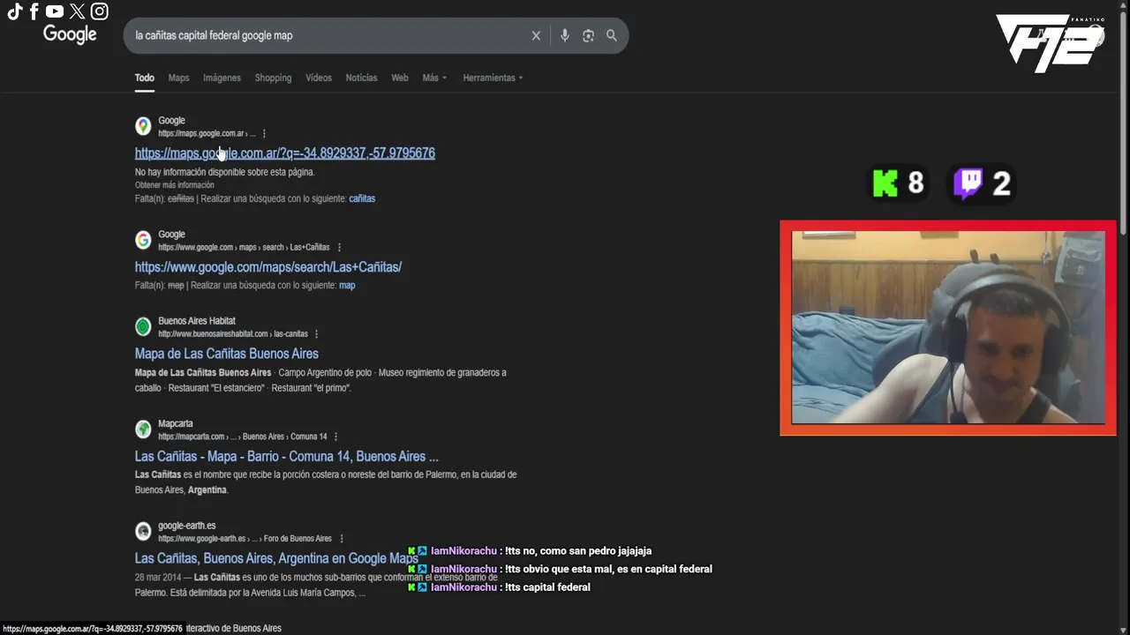Click the TikTok icon in the top-left overlay
The image size is (1130, 635).
[x=15, y=11]
